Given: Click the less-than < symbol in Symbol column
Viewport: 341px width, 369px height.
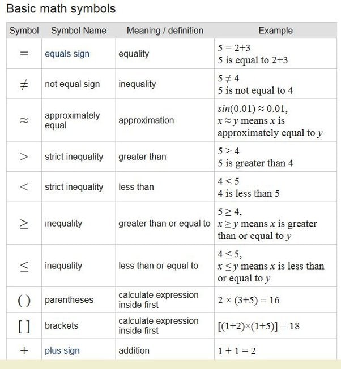Looking at the screenshot, I should point(24,187).
